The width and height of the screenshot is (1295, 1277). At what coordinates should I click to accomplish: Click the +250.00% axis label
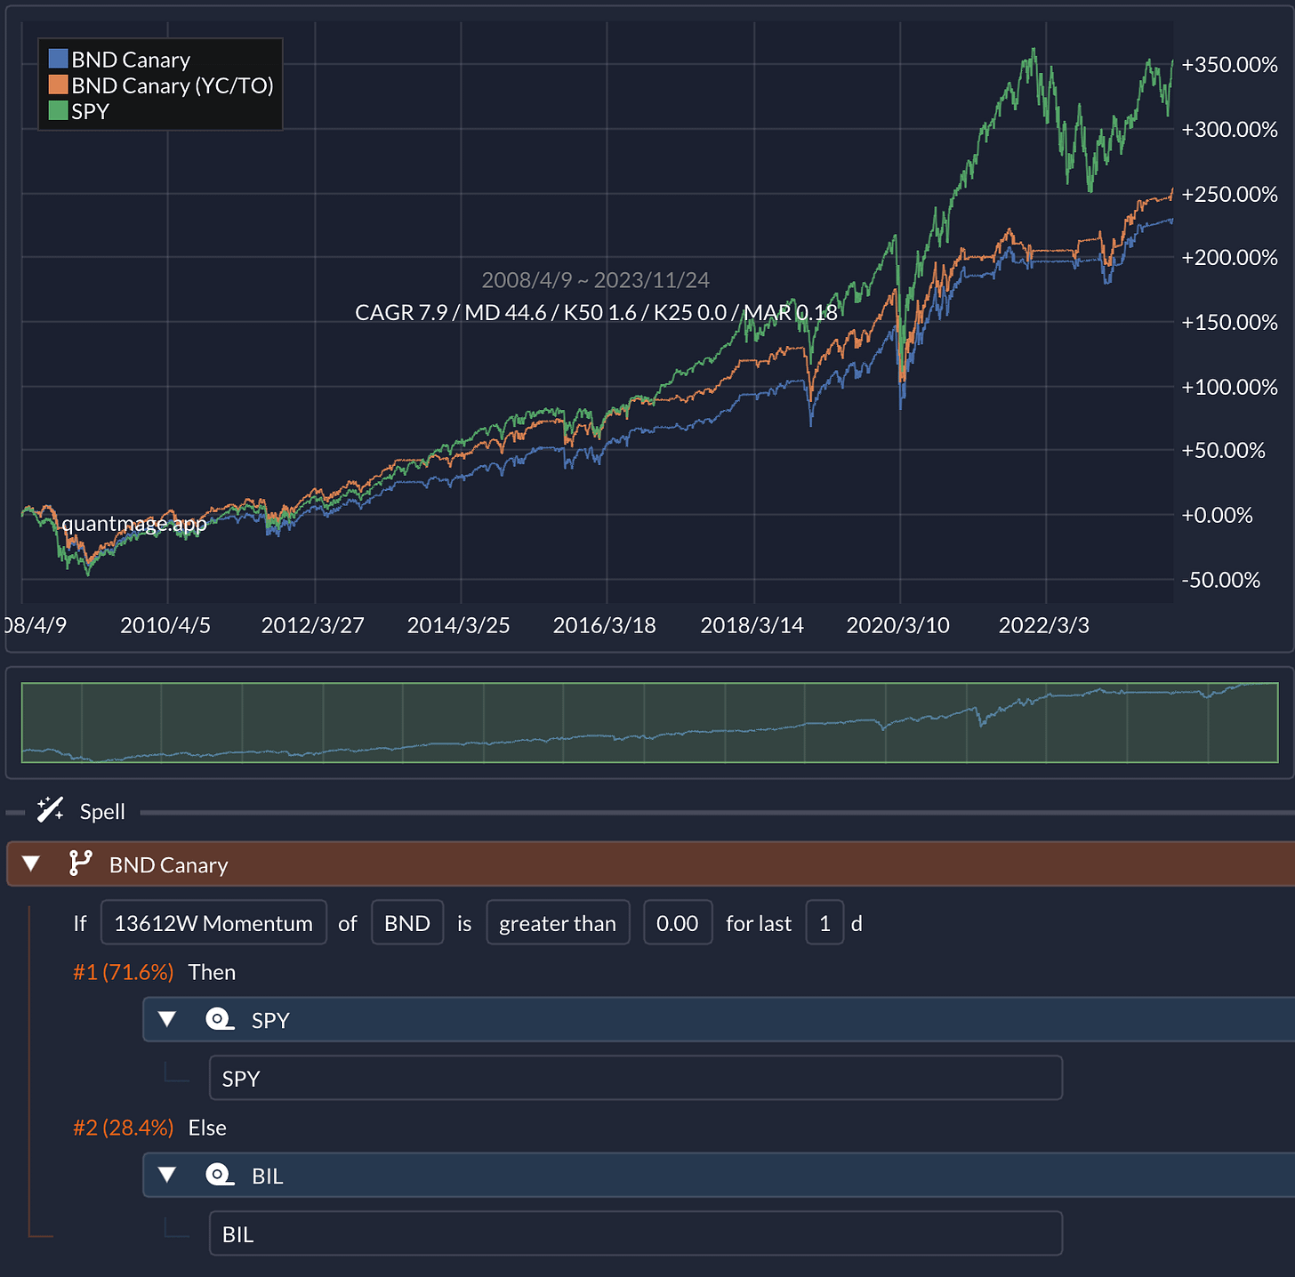tap(1229, 194)
